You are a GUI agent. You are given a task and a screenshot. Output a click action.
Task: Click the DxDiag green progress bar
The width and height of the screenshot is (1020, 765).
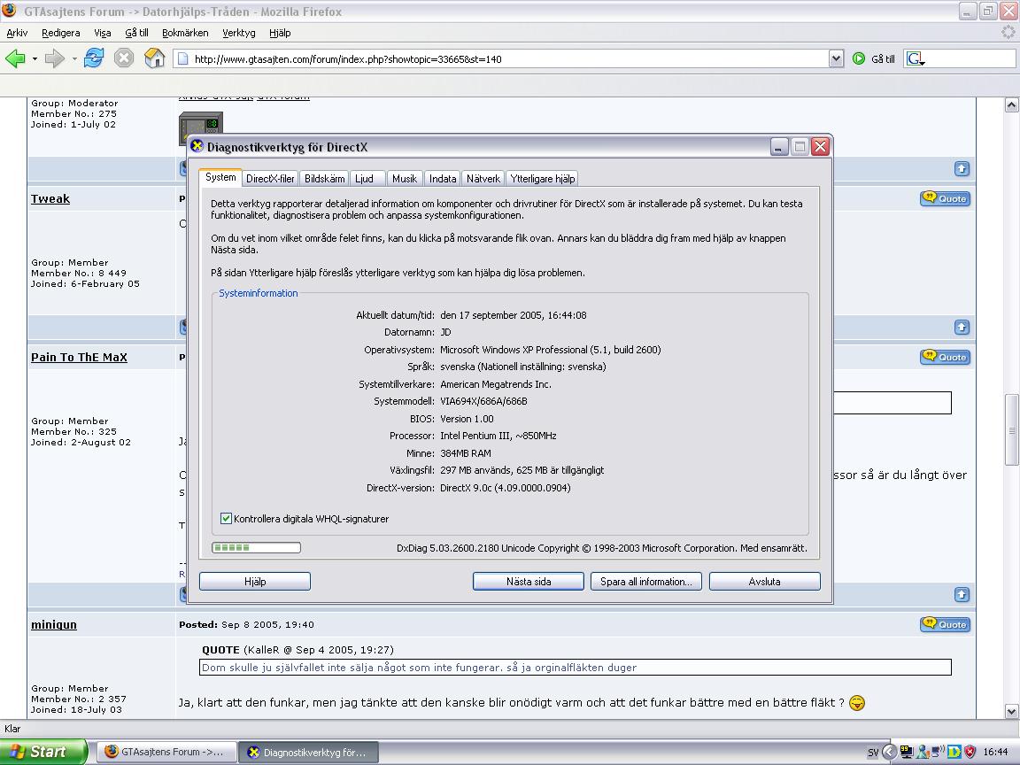click(256, 548)
